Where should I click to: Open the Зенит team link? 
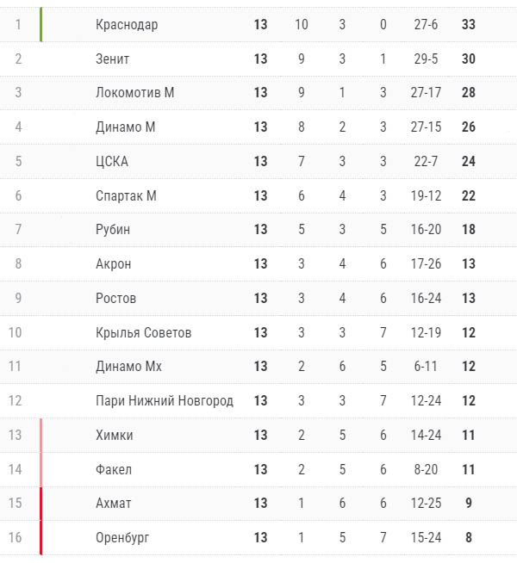pos(112,59)
